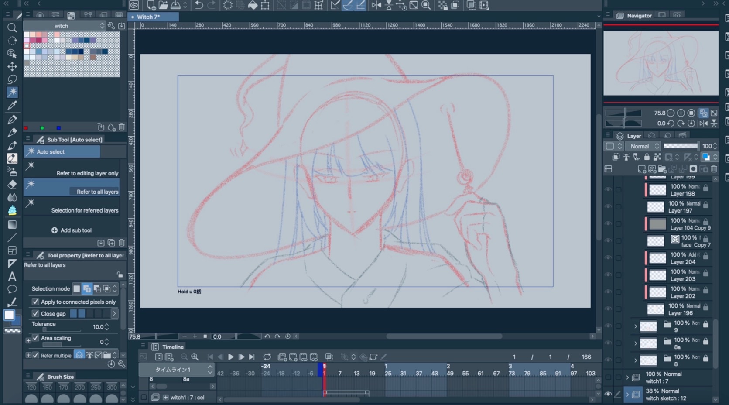Expand layer folder 8a
Viewport: 729px width, 405px height.
[x=635, y=343]
